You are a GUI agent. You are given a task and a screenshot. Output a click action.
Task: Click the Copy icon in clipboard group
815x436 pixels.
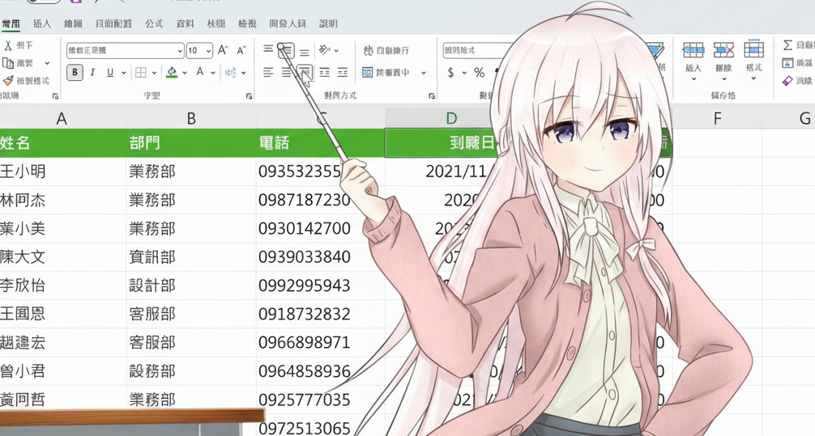(x=8, y=63)
